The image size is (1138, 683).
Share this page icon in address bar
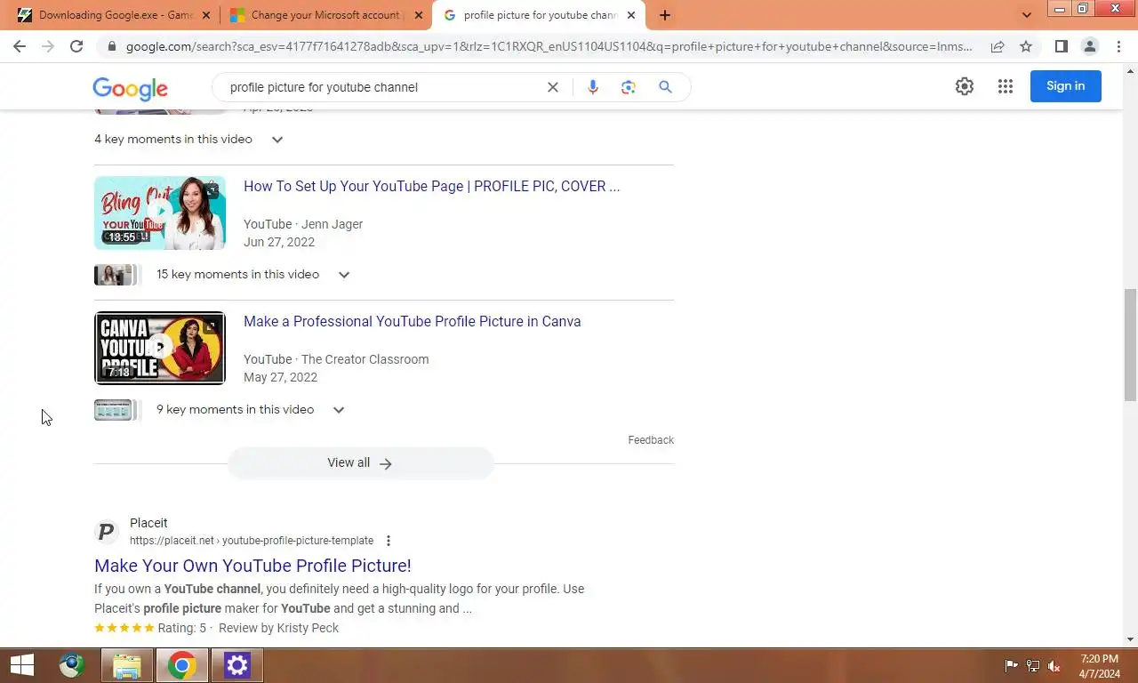(998, 46)
